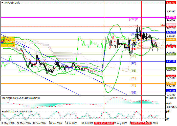Click the 1.72990 price scale value
177x126 pixels.
(x=171, y=20)
